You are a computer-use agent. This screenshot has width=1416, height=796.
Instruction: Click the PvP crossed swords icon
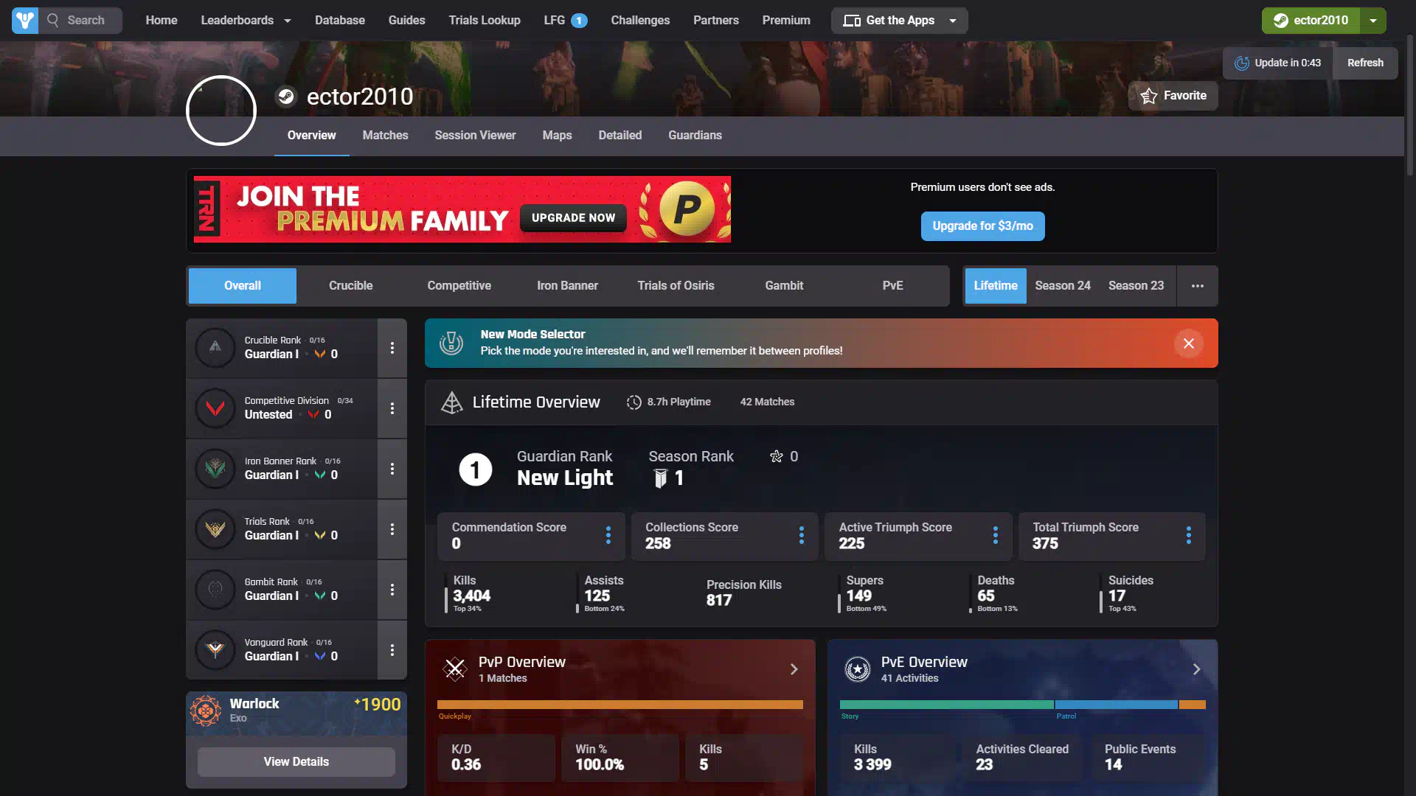(x=455, y=669)
